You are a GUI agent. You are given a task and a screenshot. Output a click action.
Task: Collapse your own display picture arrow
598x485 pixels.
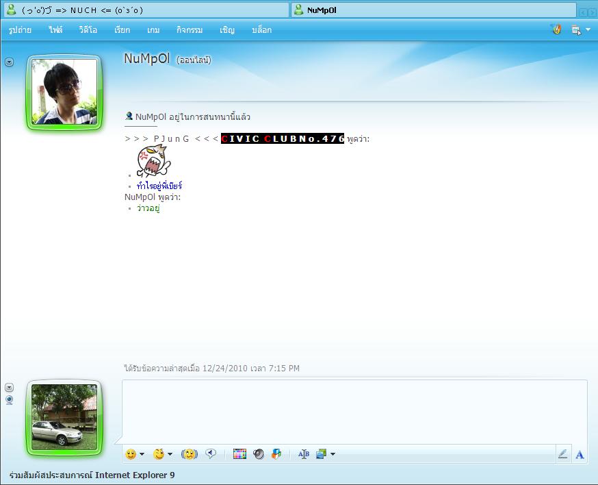(x=9, y=388)
